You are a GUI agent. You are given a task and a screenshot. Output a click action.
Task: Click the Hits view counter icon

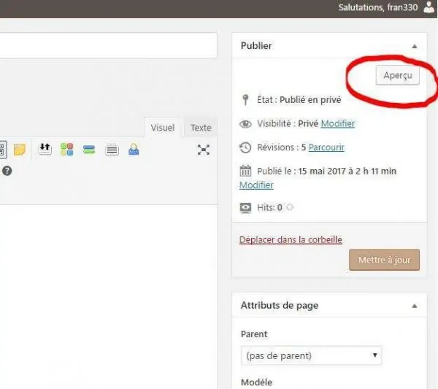pyautogui.click(x=245, y=208)
